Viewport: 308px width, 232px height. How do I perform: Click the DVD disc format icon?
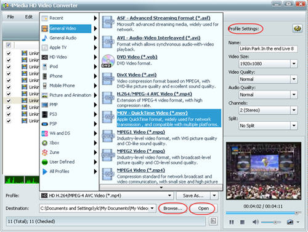(108, 61)
